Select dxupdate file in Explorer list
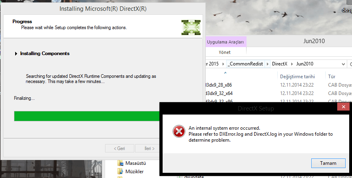 pos(194,176)
